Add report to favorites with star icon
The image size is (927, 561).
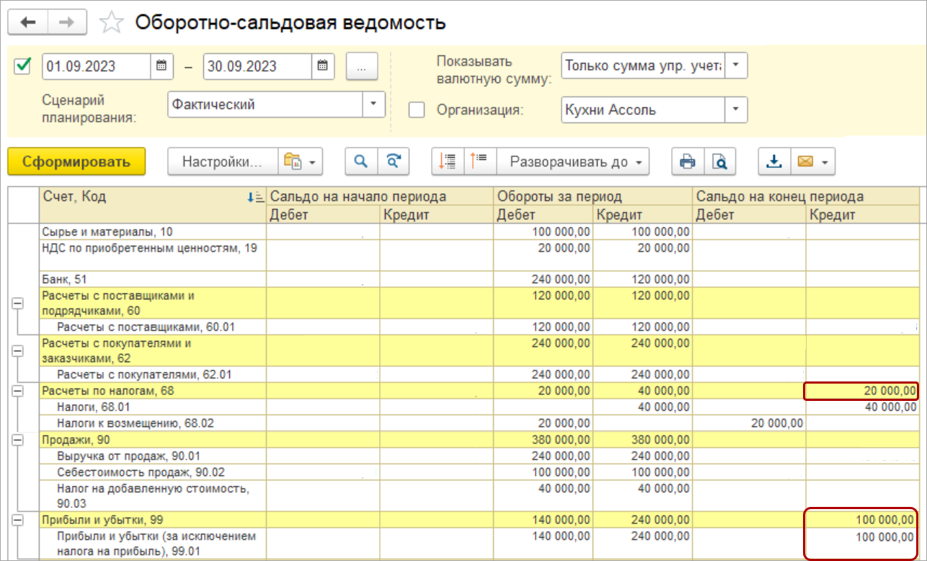[x=111, y=22]
